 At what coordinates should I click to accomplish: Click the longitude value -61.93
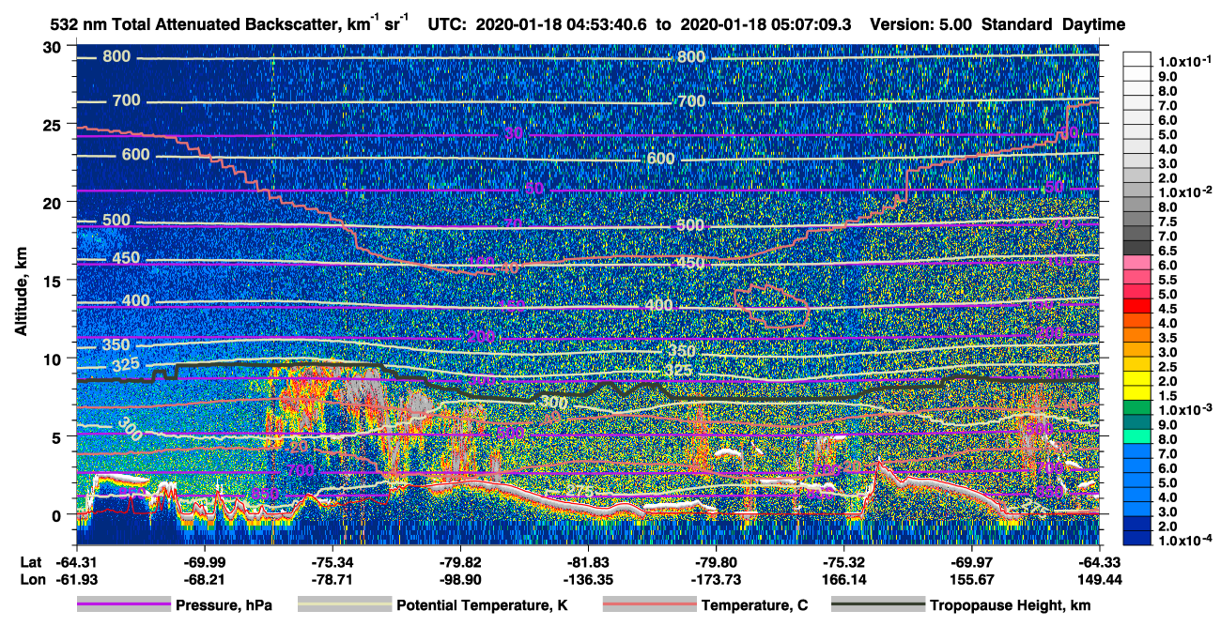[76, 580]
